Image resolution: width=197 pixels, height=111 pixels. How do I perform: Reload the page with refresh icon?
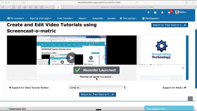click(137, 2)
